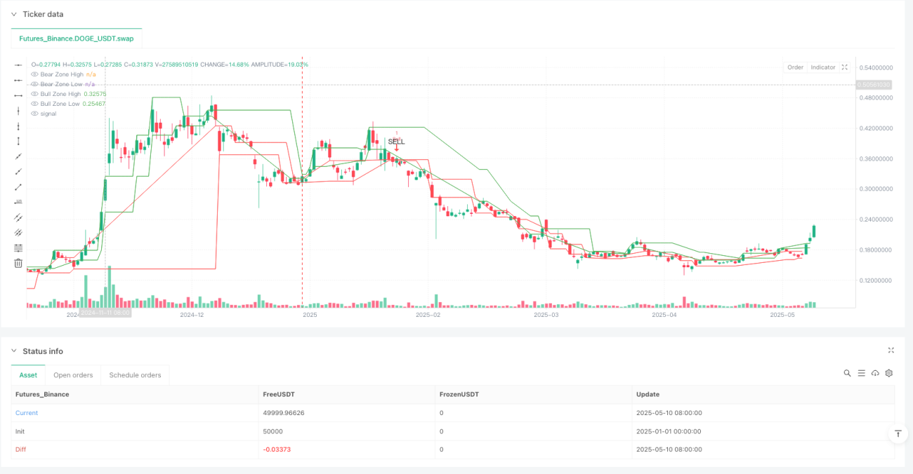This screenshot has height=474, width=913.
Task: Collapse the Ticker data panel
Action: [14, 14]
